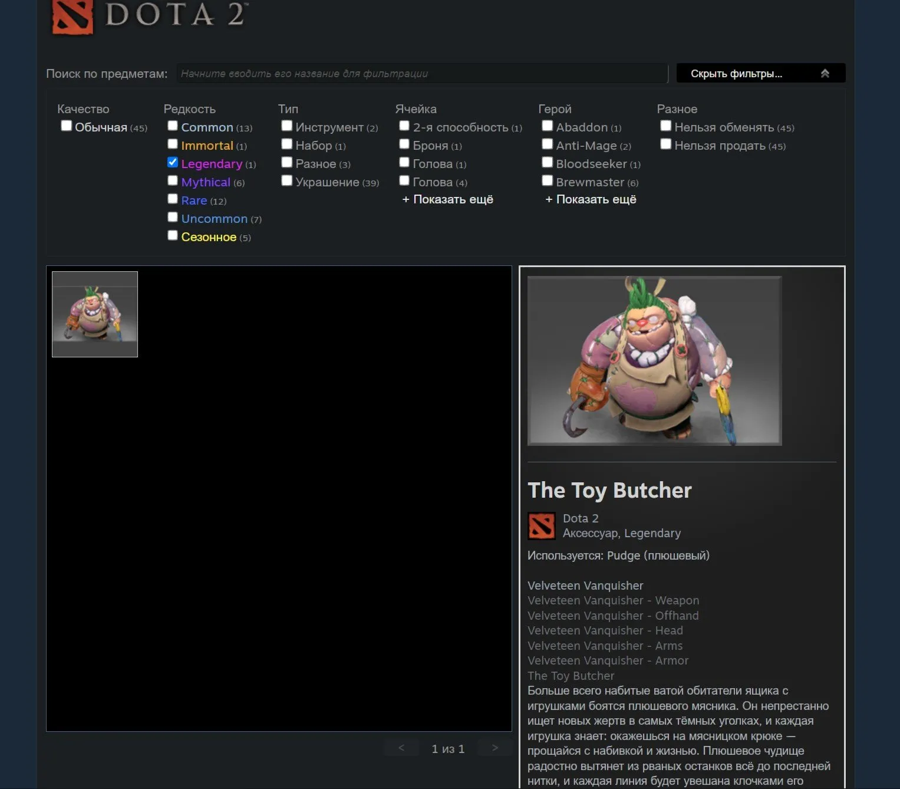This screenshot has width=900, height=789.
Task: Toggle the Нельзя продать checkbox
Action: [x=665, y=144]
